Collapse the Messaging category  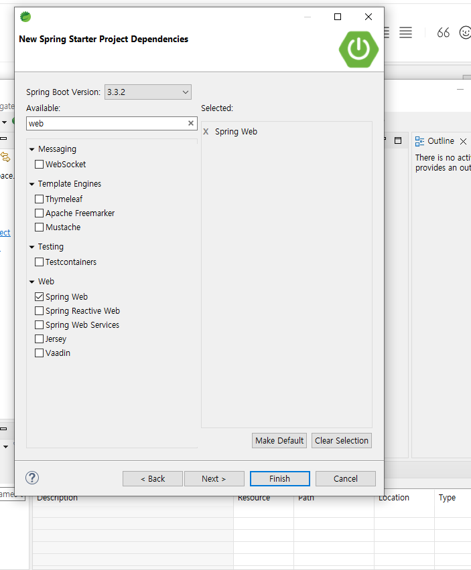pos(32,149)
